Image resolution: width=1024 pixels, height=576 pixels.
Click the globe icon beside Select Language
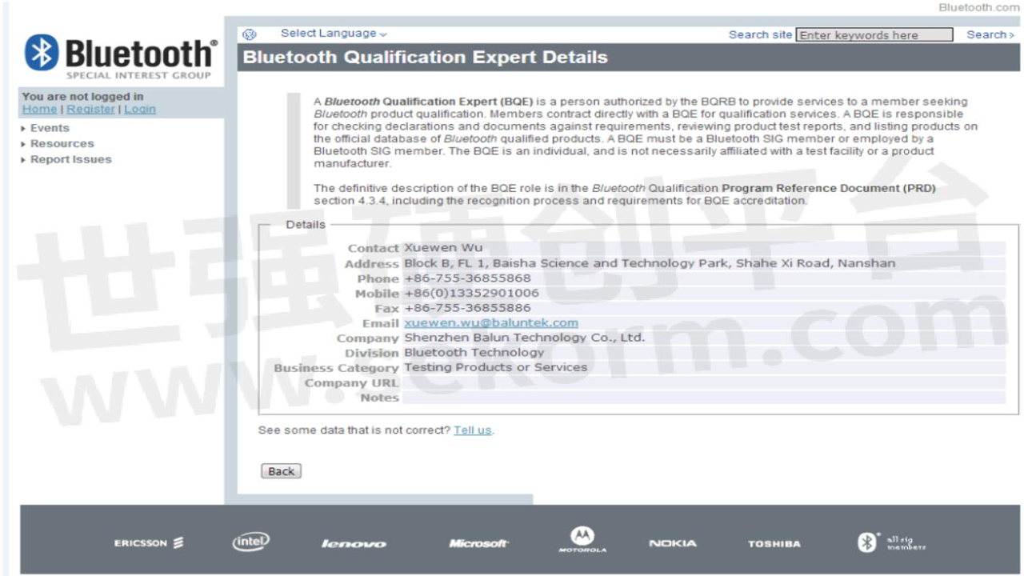[x=249, y=34]
